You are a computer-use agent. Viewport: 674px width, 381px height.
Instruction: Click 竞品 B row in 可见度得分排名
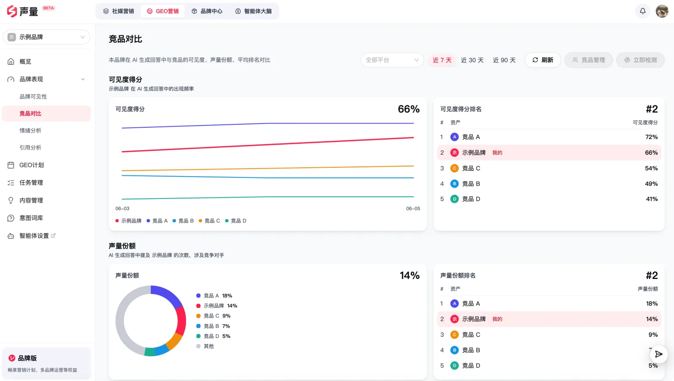tap(549, 184)
